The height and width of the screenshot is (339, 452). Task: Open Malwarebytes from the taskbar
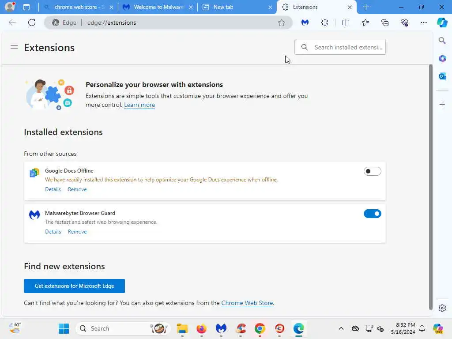pyautogui.click(x=221, y=328)
